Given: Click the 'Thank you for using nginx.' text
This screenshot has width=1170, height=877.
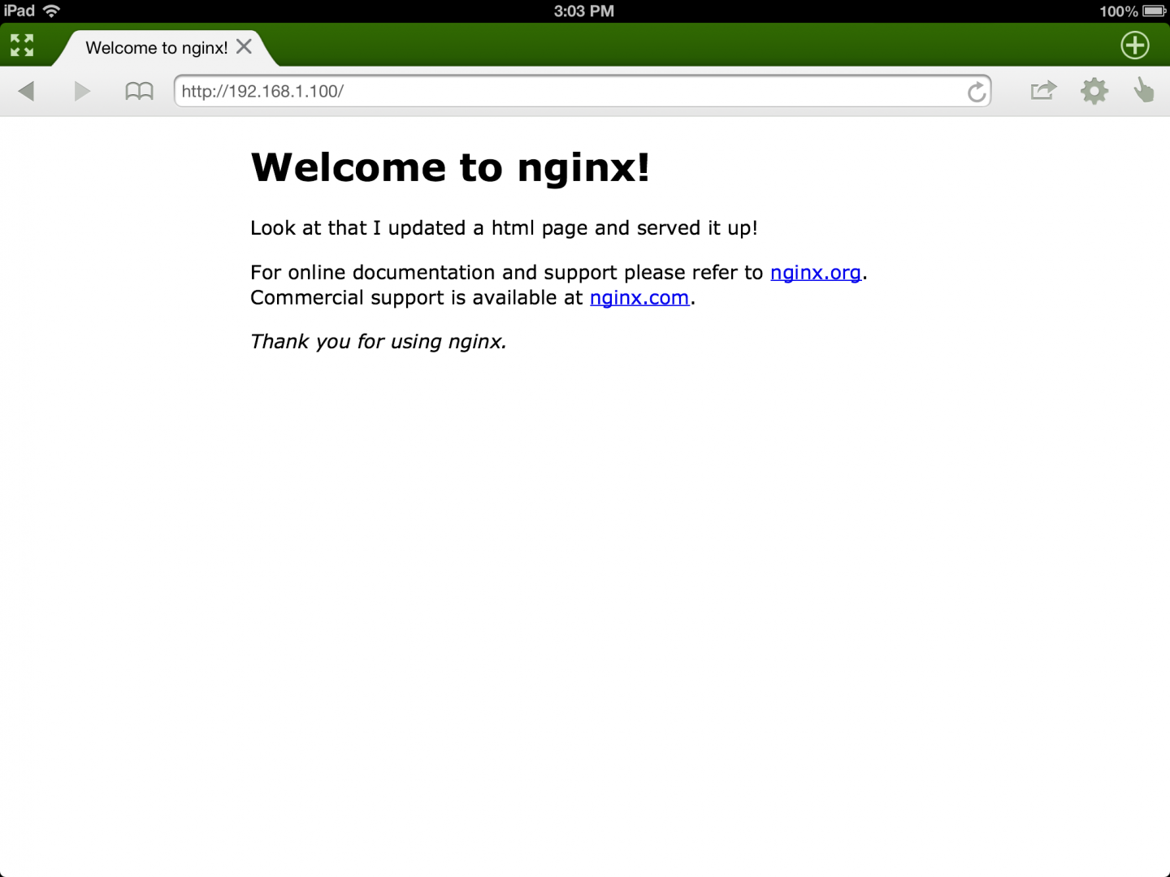Looking at the screenshot, I should [x=379, y=342].
